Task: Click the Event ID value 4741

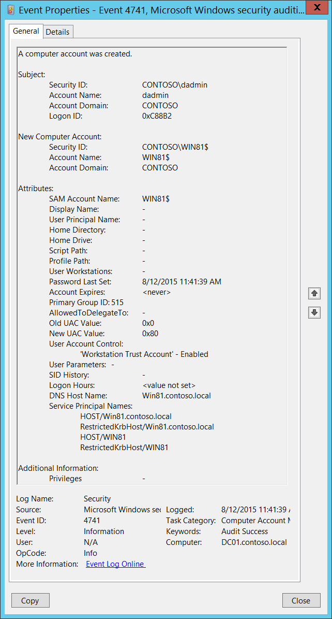Action: (x=92, y=521)
